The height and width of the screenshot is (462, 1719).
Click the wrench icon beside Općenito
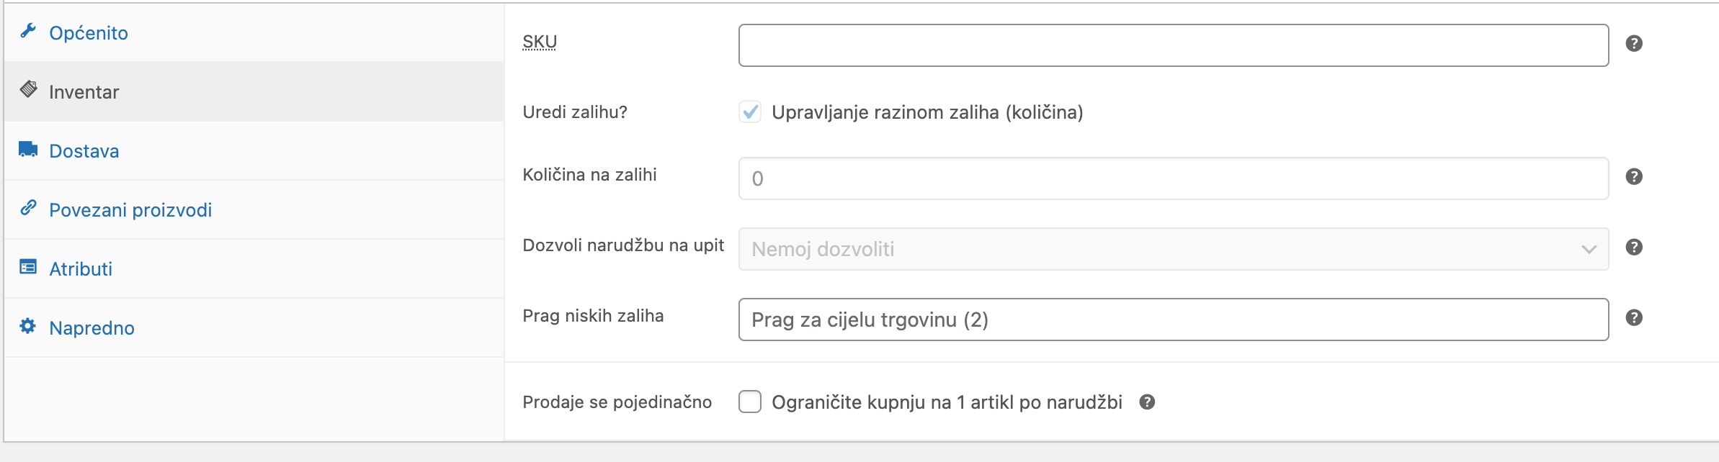(x=27, y=32)
